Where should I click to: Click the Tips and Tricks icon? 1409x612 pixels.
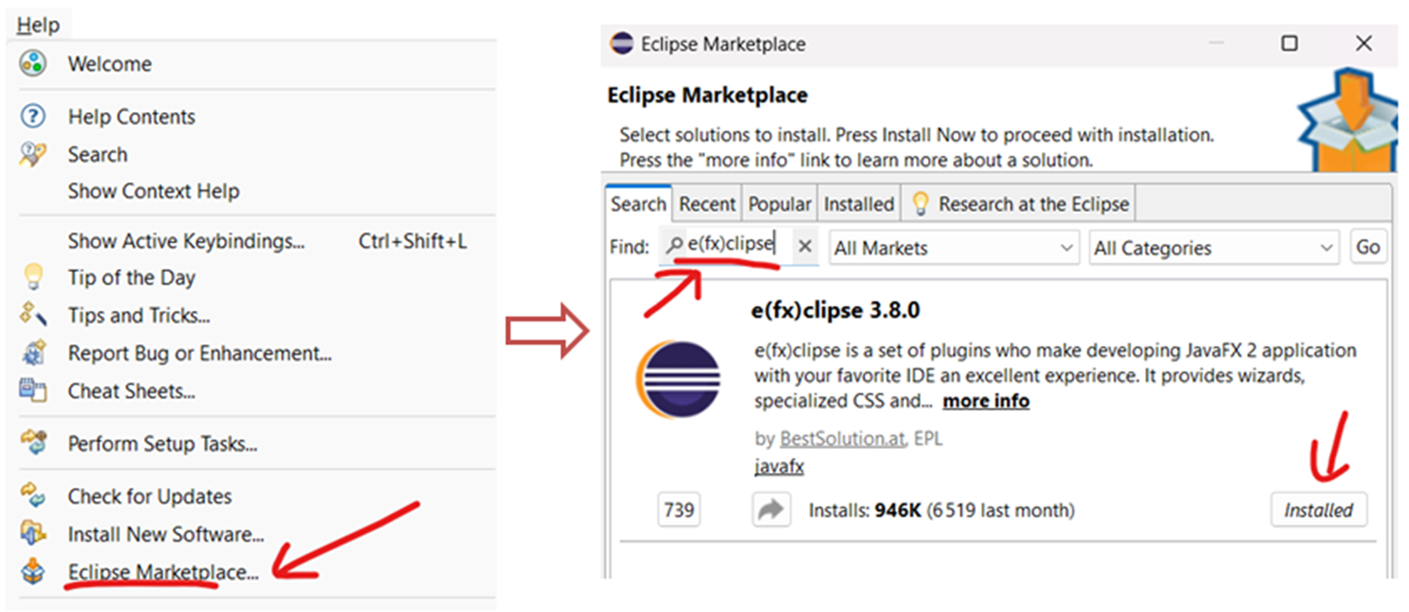(x=33, y=315)
